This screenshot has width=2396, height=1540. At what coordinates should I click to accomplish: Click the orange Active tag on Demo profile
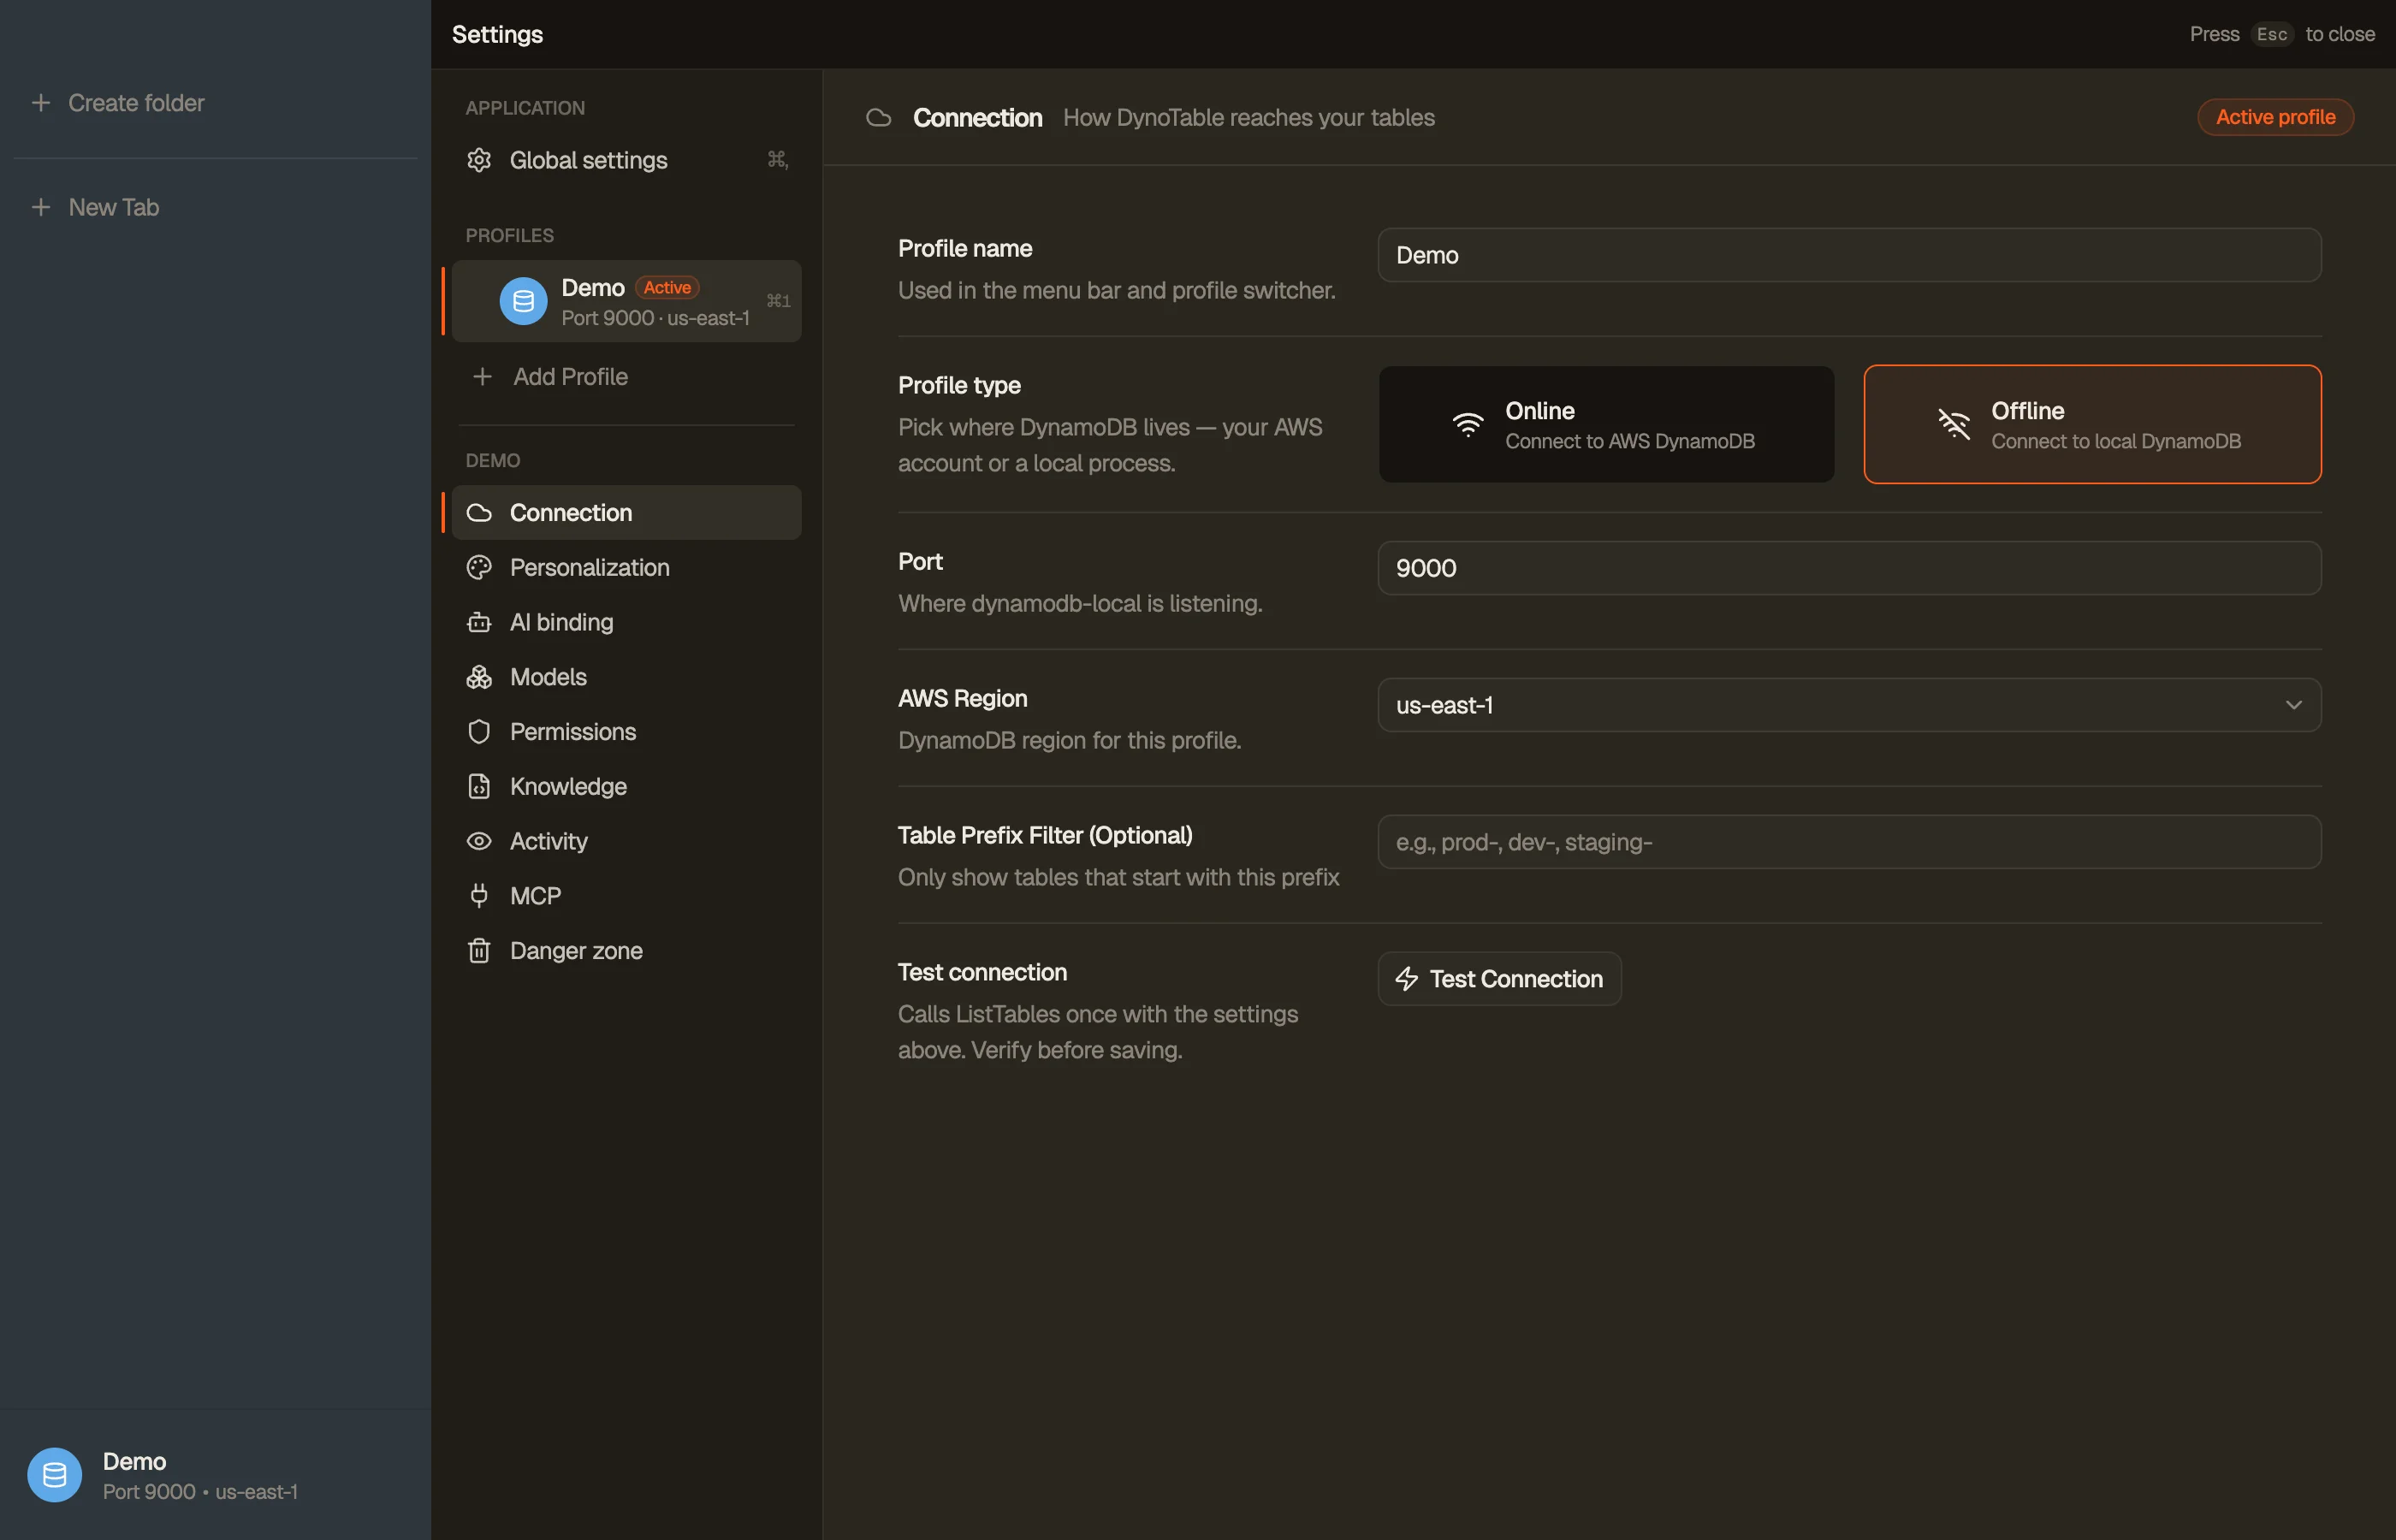point(667,288)
